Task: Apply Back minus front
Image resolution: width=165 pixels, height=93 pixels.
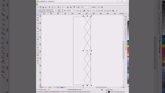Action: (x=110, y=11)
